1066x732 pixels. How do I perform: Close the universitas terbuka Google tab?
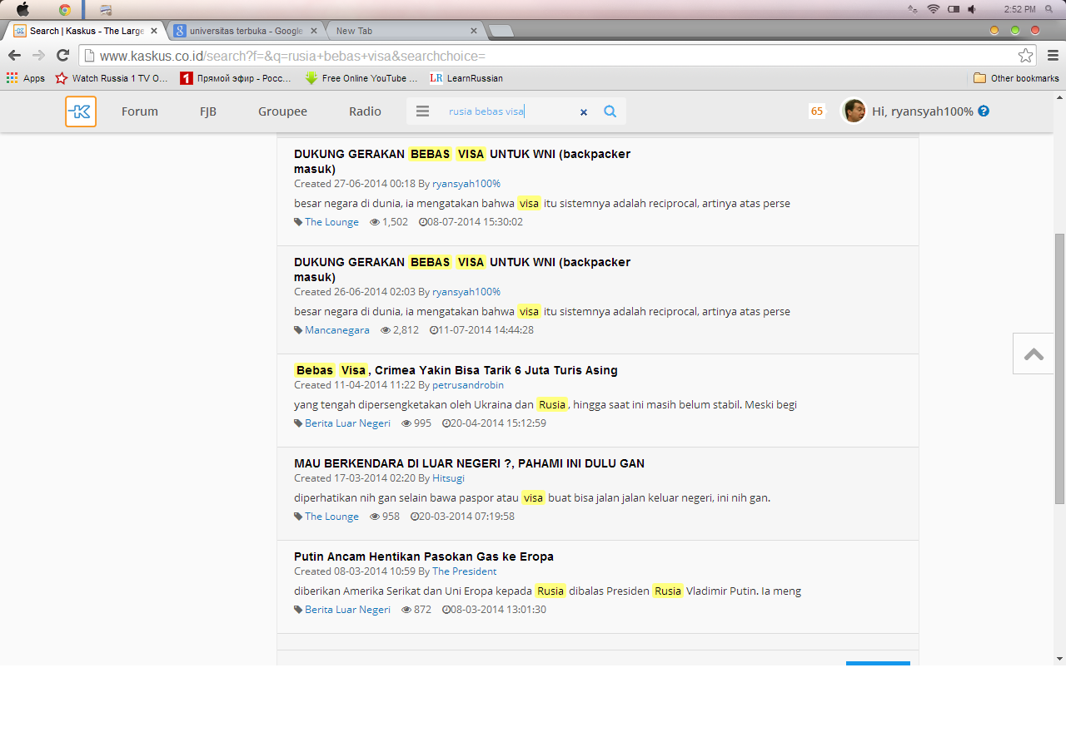pyautogui.click(x=315, y=31)
